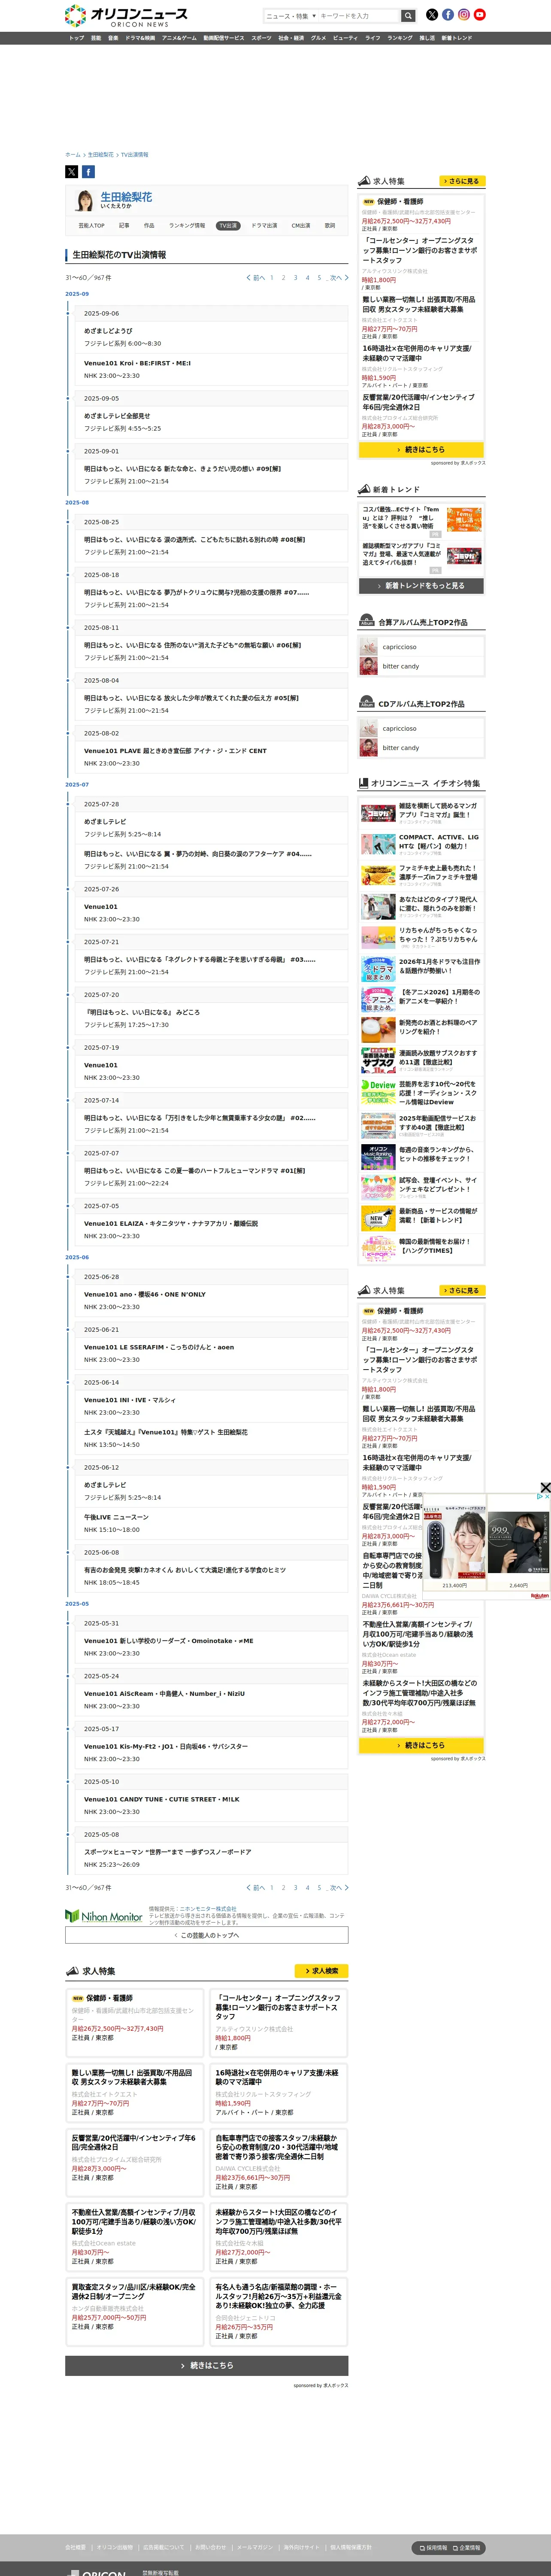Open Venue101 CANDY TUNE listing

click(x=162, y=1799)
